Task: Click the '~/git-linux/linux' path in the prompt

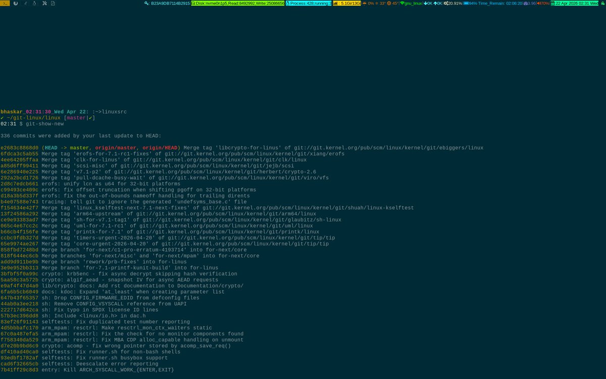Action: coord(33,118)
